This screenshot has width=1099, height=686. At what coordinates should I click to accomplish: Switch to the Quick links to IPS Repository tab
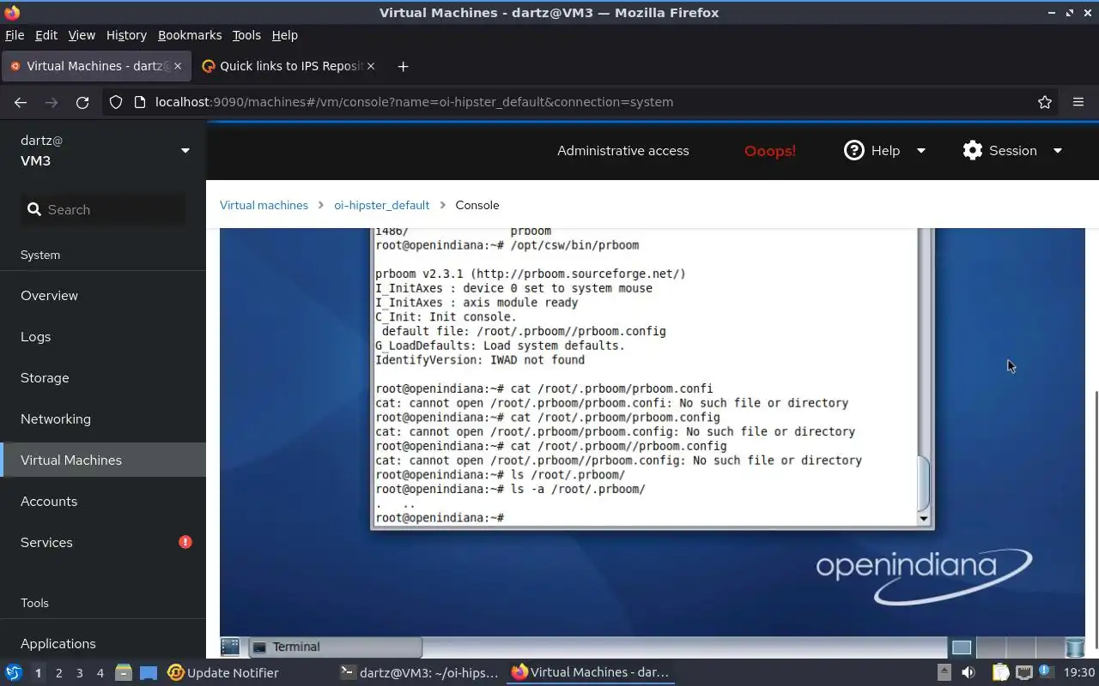[288, 66]
